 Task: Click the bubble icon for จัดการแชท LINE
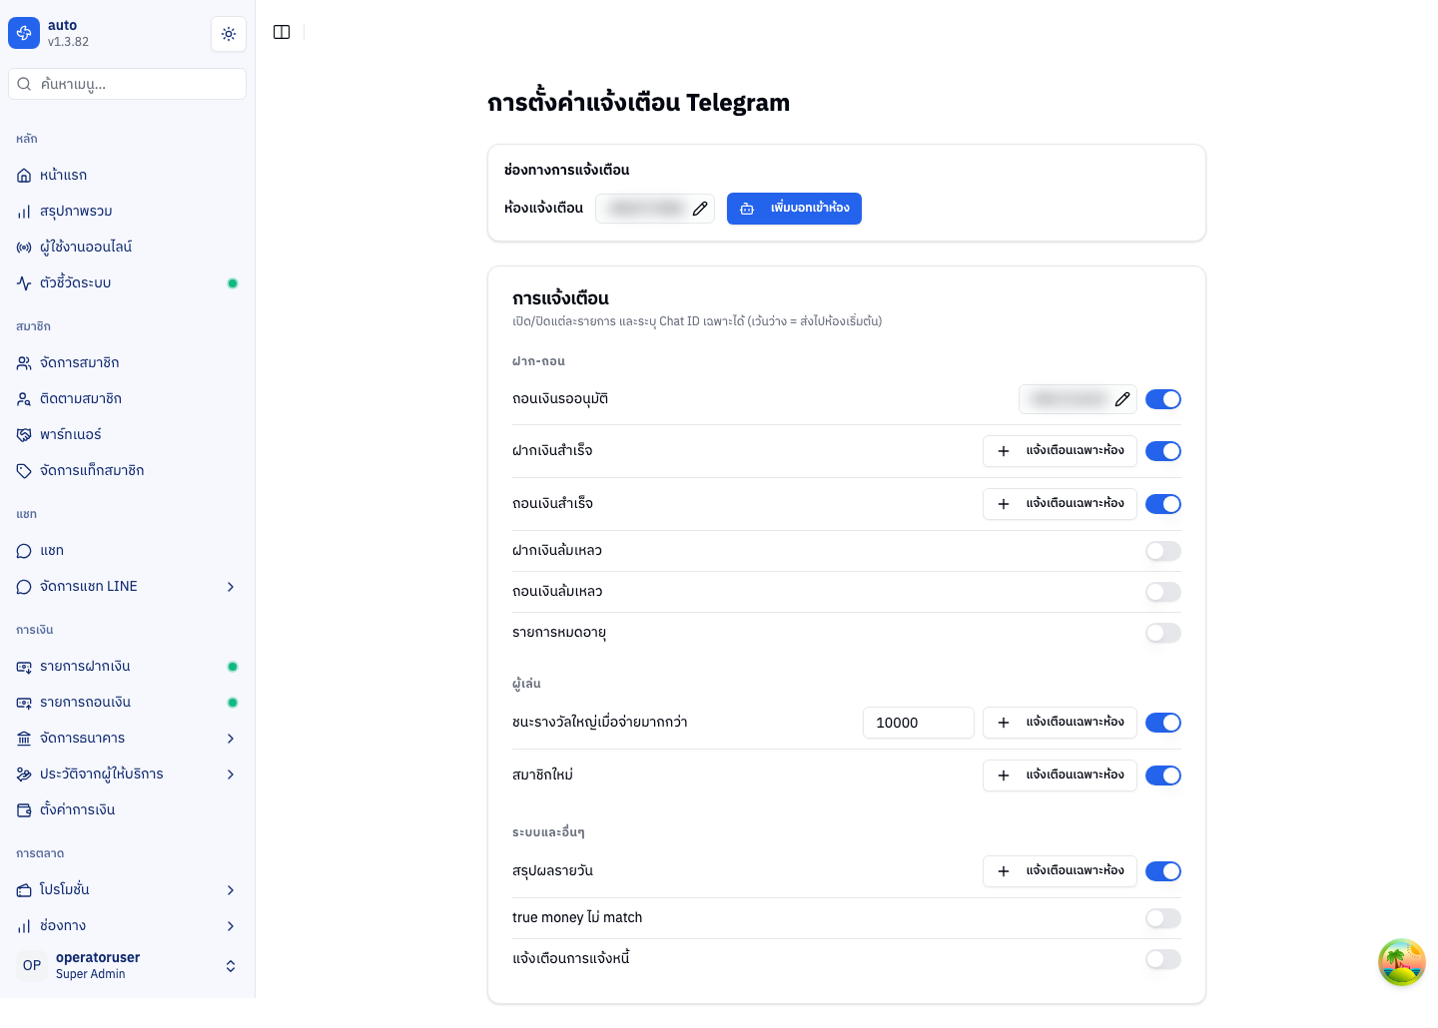click(x=24, y=587)
